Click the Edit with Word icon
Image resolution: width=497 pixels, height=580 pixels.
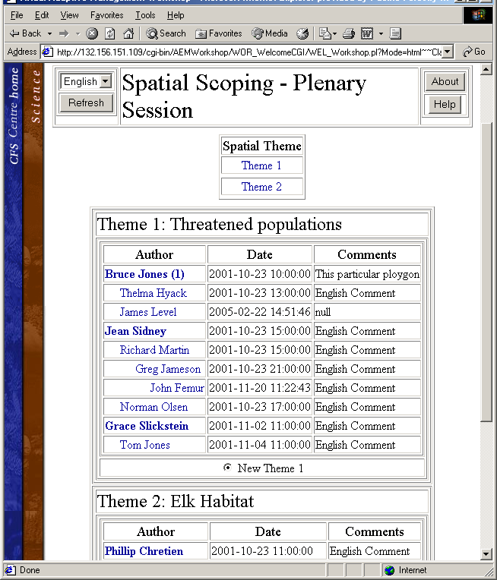[366, 33]
